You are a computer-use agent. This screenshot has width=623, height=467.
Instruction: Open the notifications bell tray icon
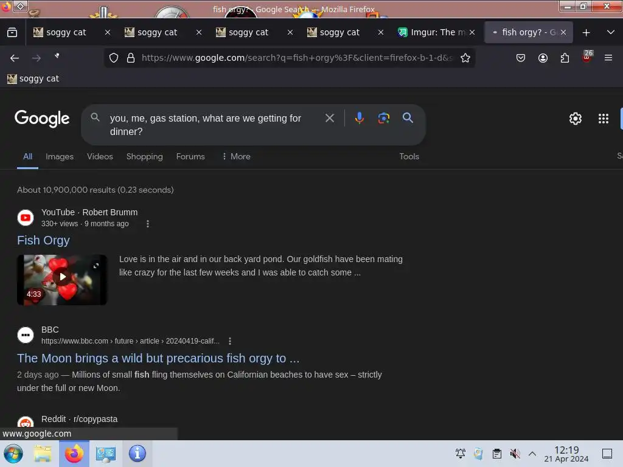pos(461,454)
